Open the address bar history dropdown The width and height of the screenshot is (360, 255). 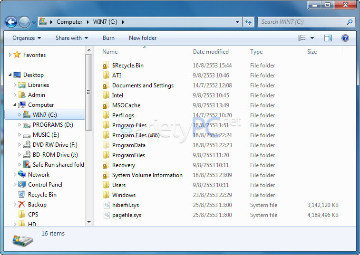(237, 22)
